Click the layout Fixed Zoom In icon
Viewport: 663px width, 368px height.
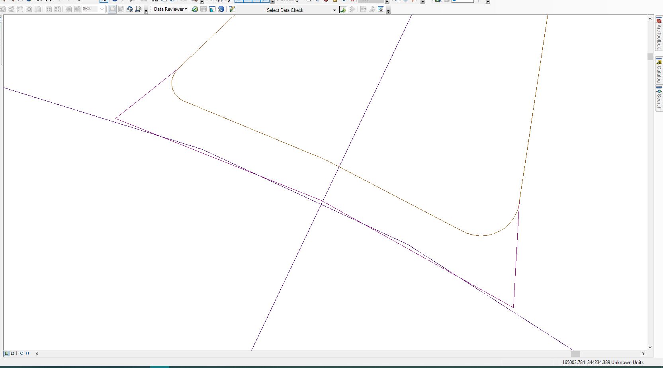click(49, 9)
